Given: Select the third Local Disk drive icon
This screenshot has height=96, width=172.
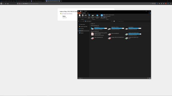Looking at the screenshot, I should click(127, 29).
